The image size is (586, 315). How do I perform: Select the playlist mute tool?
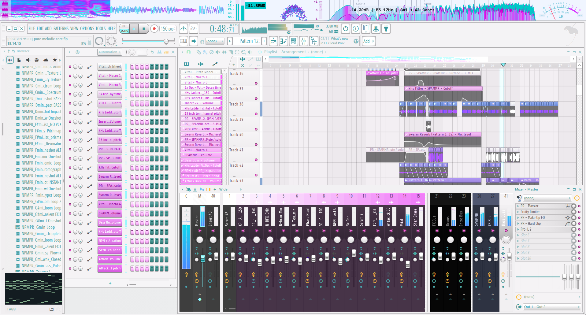pos(218,52)
